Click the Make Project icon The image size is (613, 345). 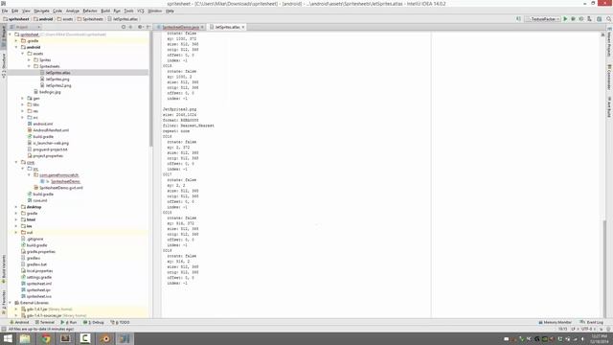[x=518, y=19]
